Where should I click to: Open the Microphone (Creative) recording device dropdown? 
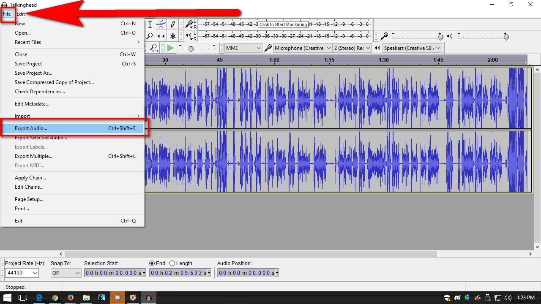coord(303,48)
